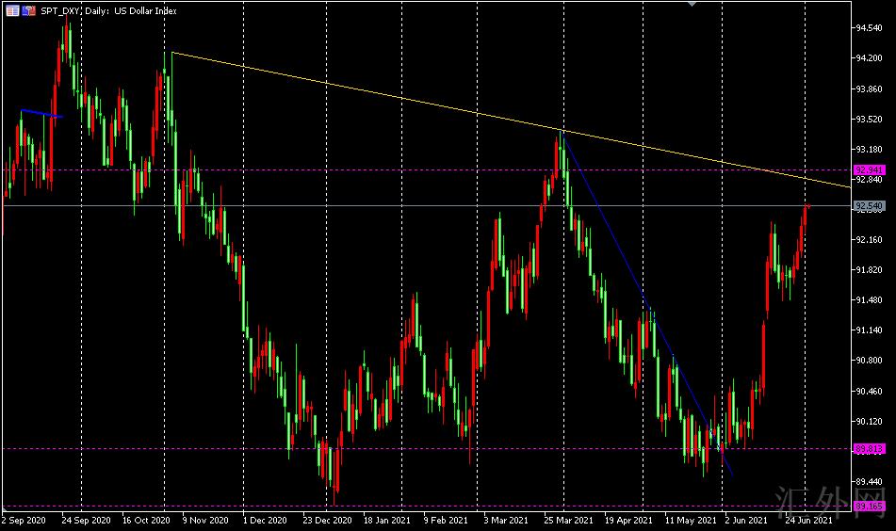Click the 3 Mar 2021 date label
This screenshot has height=531, width=896.
coord(506,520)
